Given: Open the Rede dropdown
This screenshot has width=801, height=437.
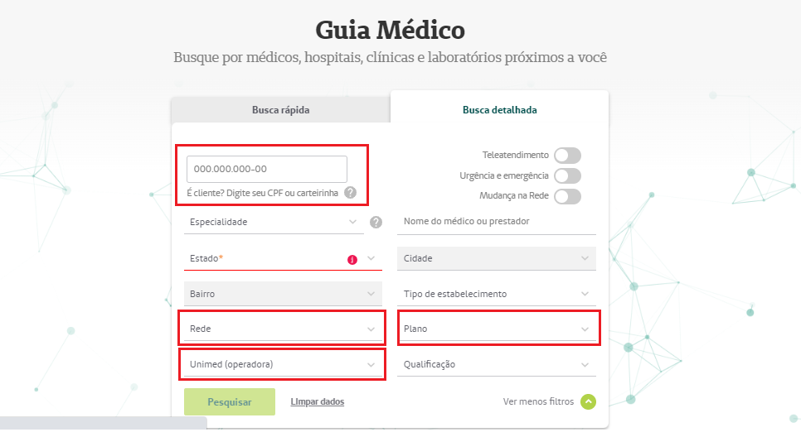Looking at the screenshot, I should (x=283, y=329).
